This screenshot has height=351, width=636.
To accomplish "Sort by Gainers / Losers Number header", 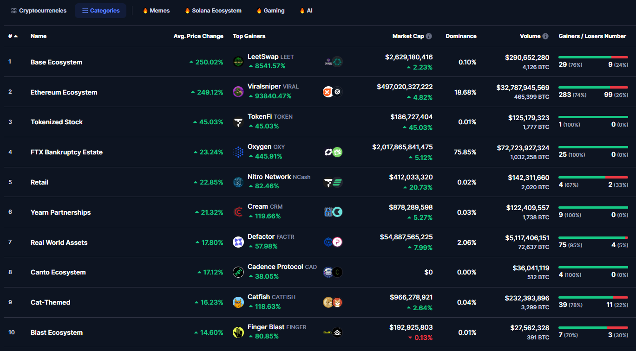I will click(592, 36).
